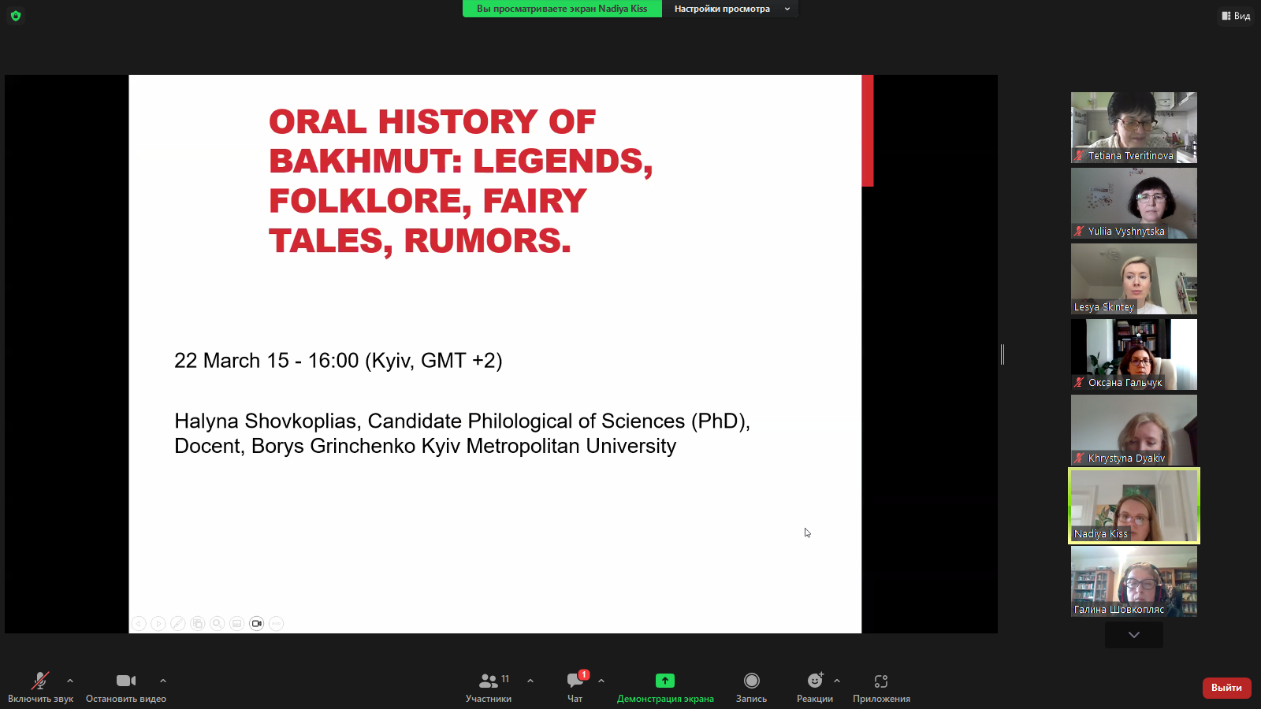Open the Вид view layout menu
This screenshot has width=1261, height=709.
tap(1236, 16)
